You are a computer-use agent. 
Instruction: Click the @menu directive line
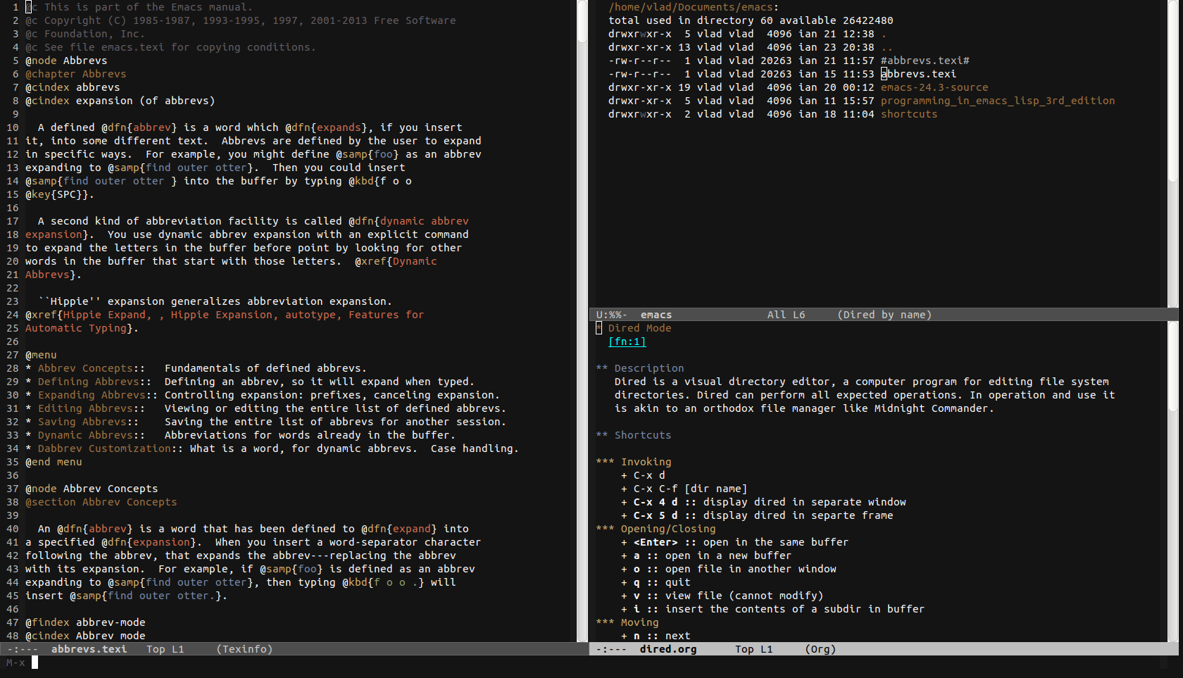coord(41,355)
